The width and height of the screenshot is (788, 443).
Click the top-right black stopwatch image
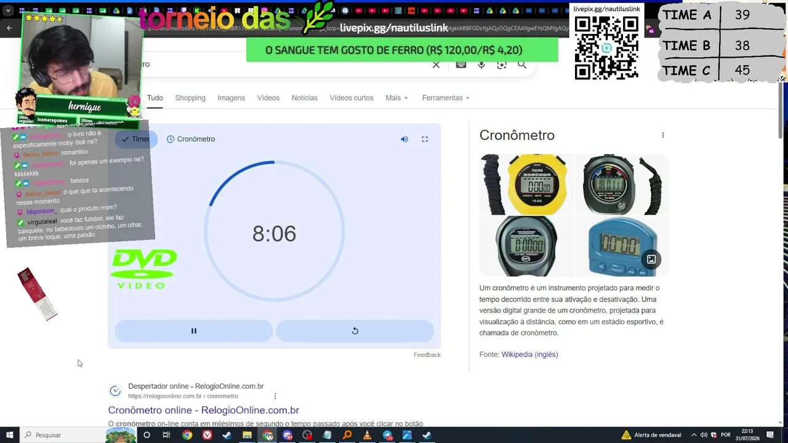pyautogui.click(x=622, y=185)
